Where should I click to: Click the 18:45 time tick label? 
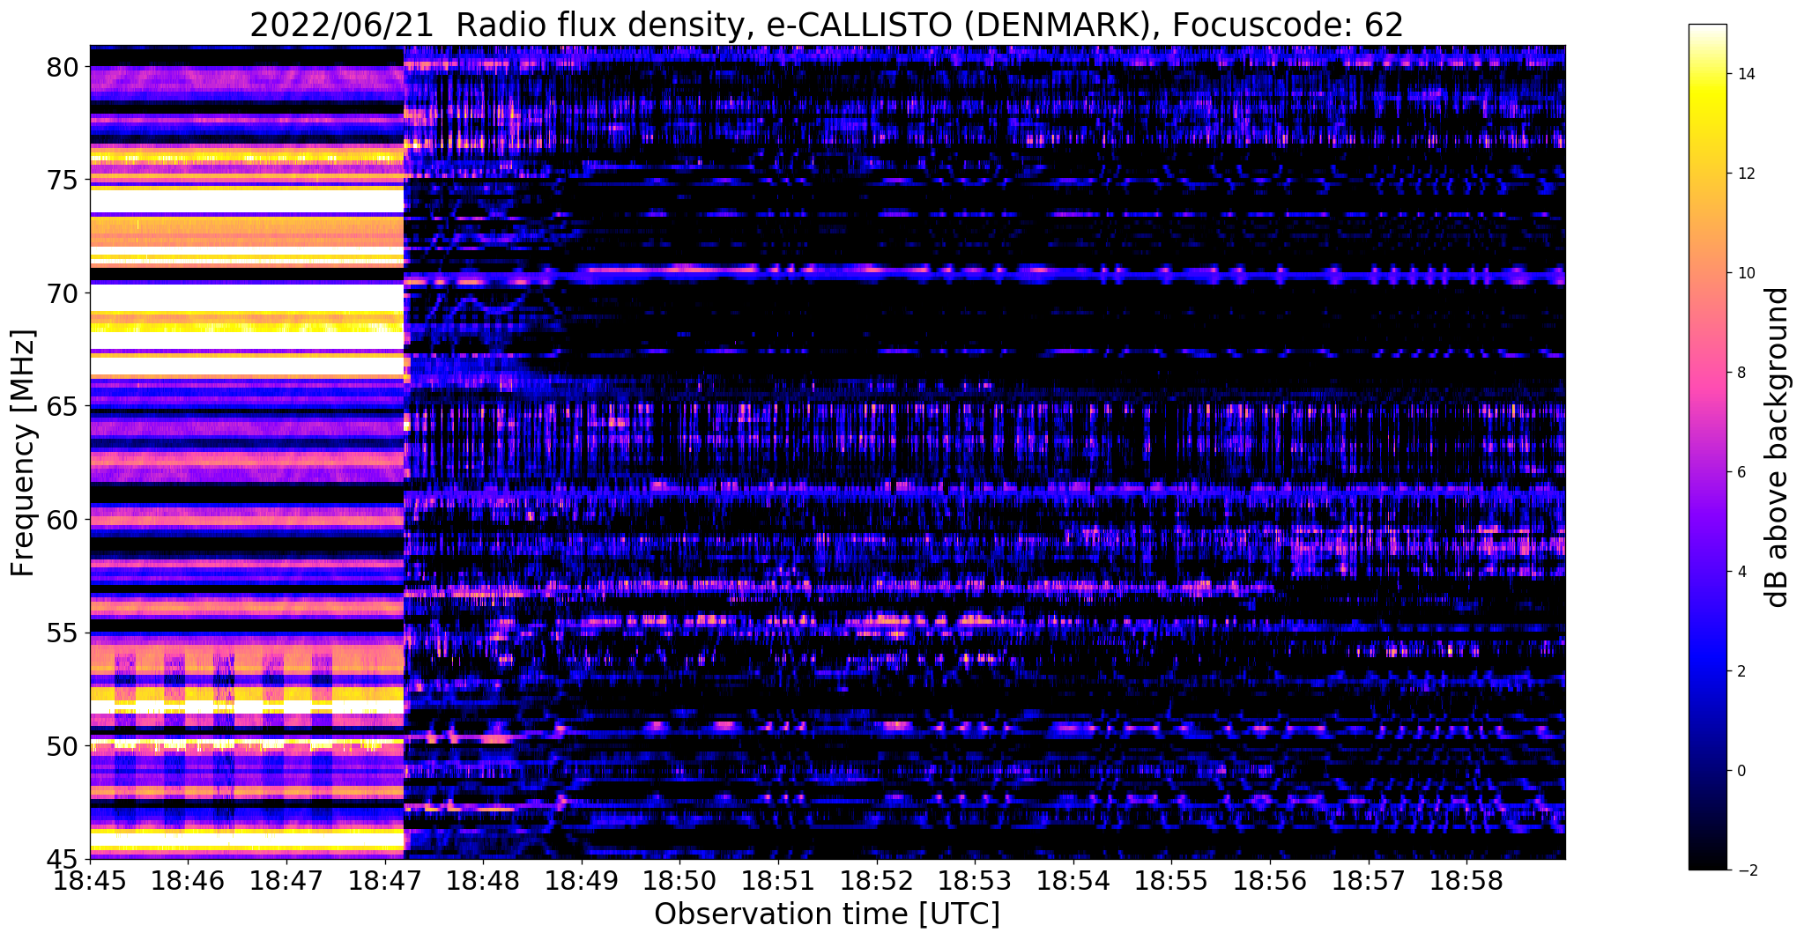[x=90, y=881]
